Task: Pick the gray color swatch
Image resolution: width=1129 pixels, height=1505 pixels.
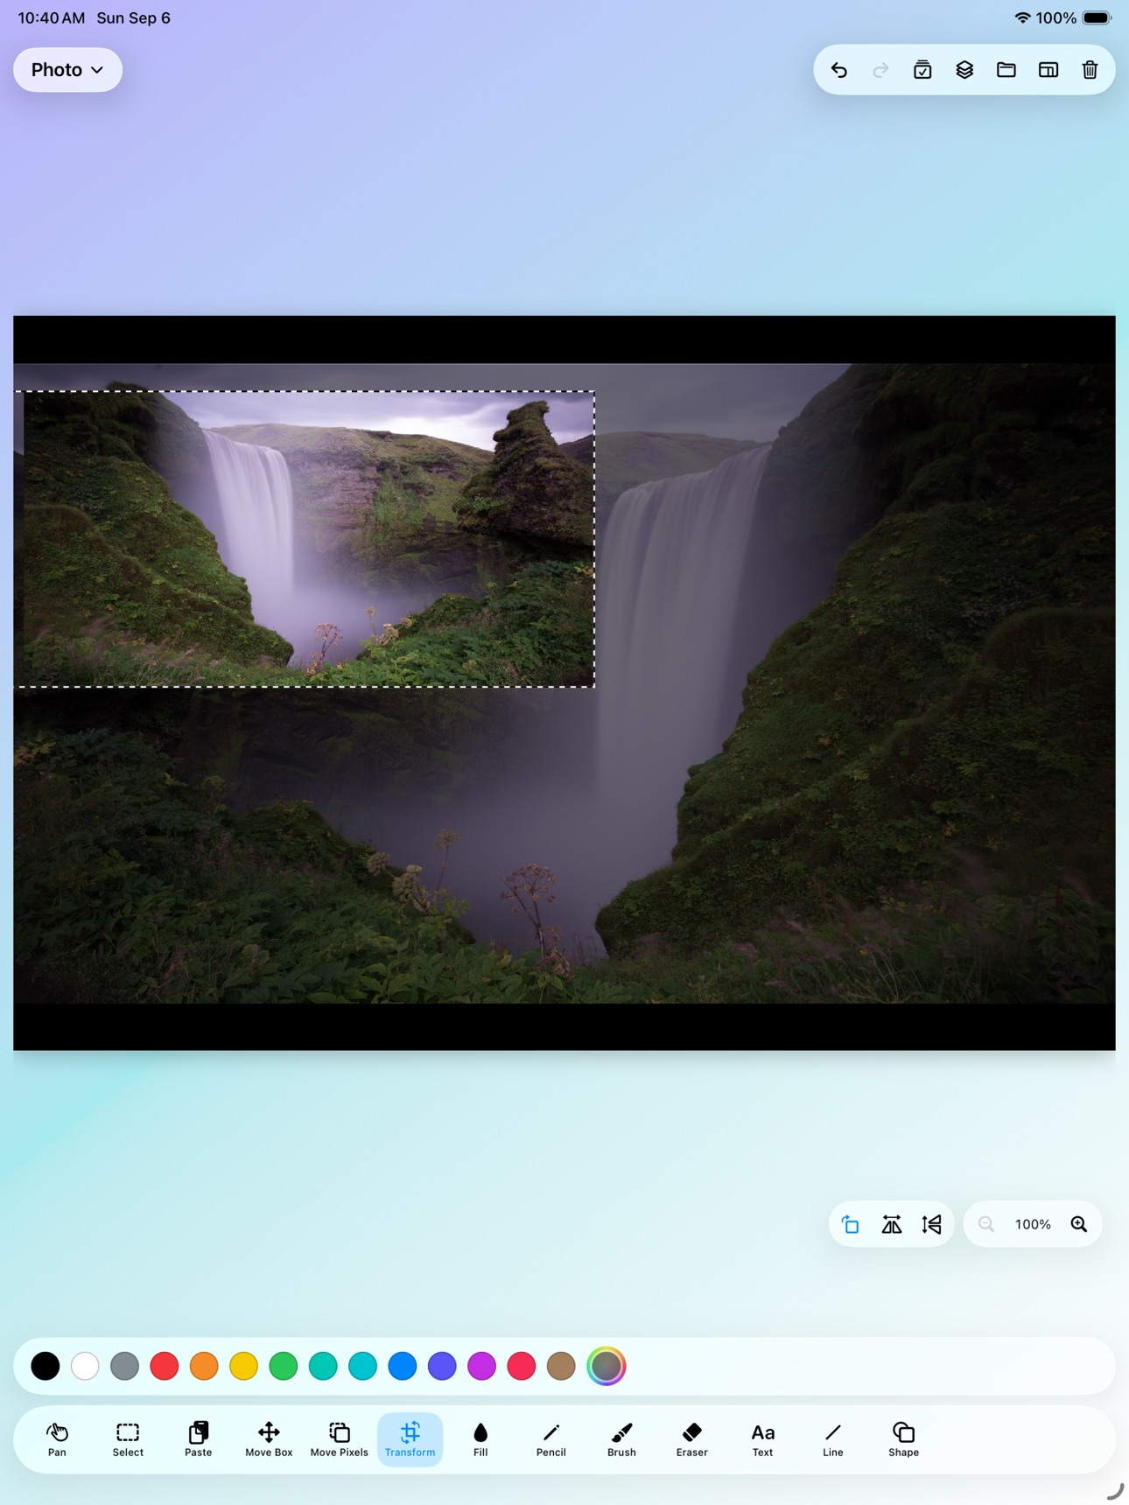Action: [x=125, y=1366]
